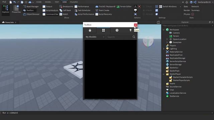Switch to the PLUGINS ribbon tab
Screen dimensions: 214x120
point(74,2)
